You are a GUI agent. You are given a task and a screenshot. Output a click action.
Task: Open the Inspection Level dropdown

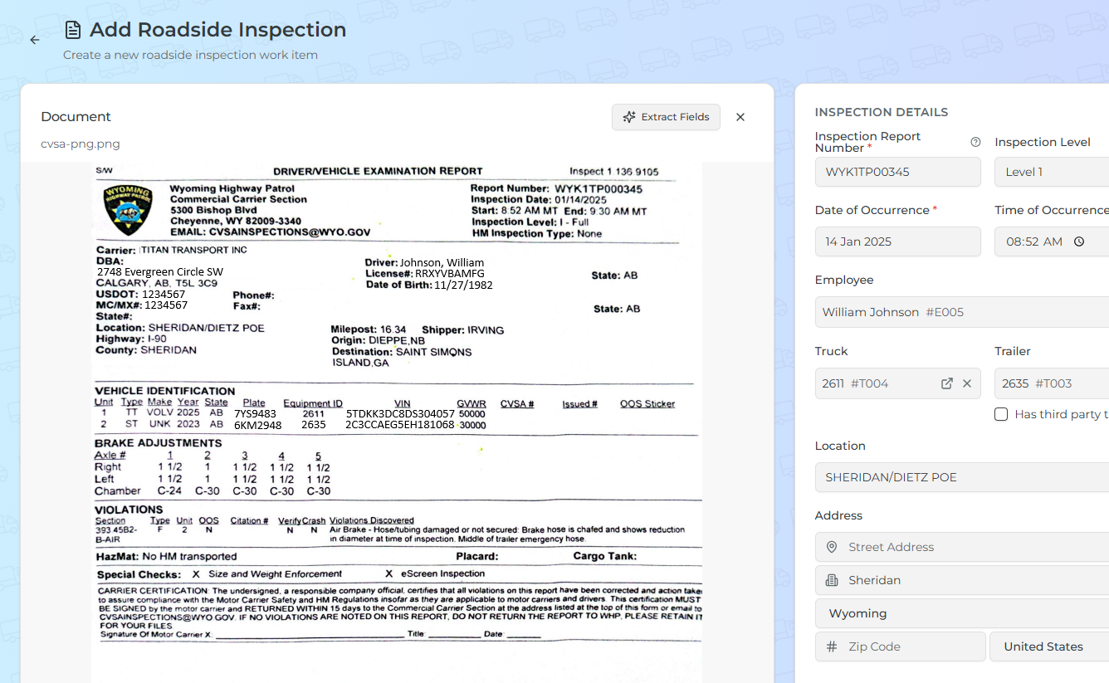coord(1051,172)
